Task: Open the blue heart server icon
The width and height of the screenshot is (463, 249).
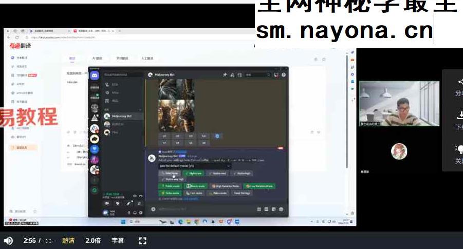Action: coord(95,149)
